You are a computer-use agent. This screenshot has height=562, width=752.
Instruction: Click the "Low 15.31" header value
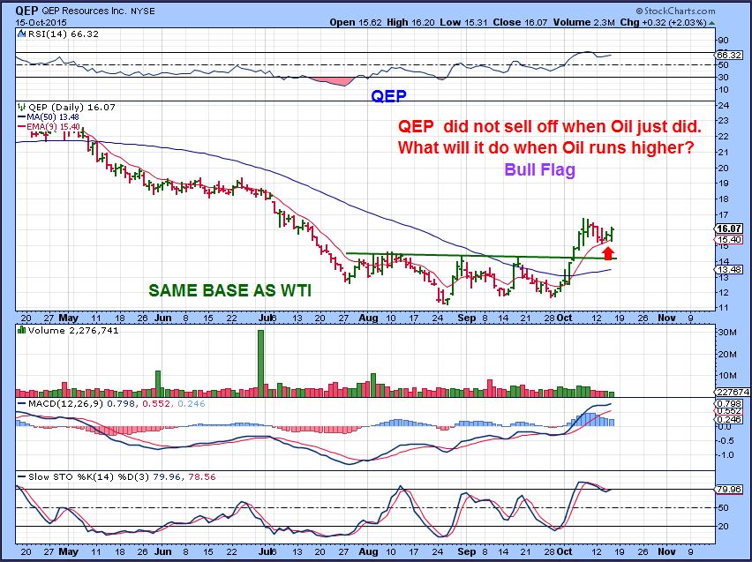tap(464, 22)
